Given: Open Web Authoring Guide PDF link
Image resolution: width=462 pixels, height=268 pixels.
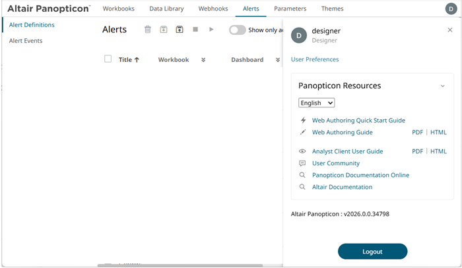Looking at the screenshot, I should pos(417,132).
